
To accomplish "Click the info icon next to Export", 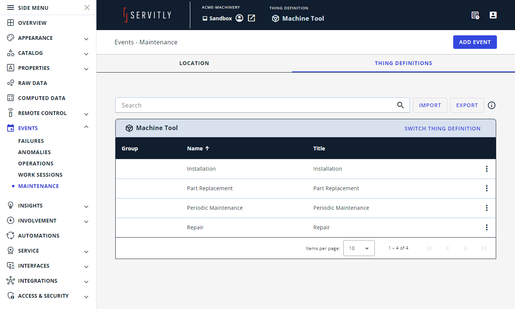I will coord(492,105).
